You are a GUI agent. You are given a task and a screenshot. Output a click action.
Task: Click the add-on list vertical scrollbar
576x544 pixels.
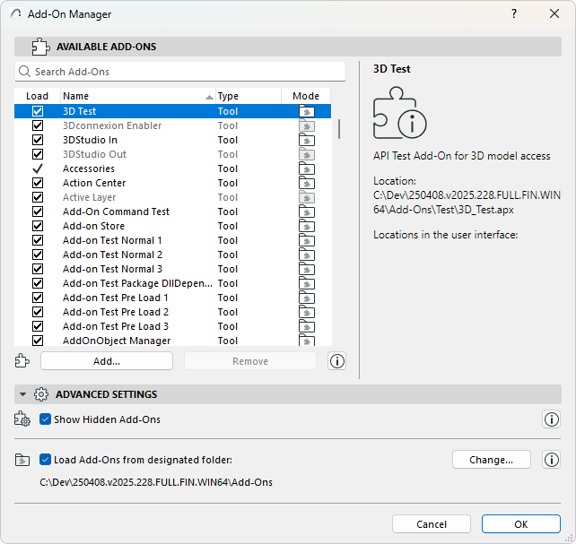point(339,129)
